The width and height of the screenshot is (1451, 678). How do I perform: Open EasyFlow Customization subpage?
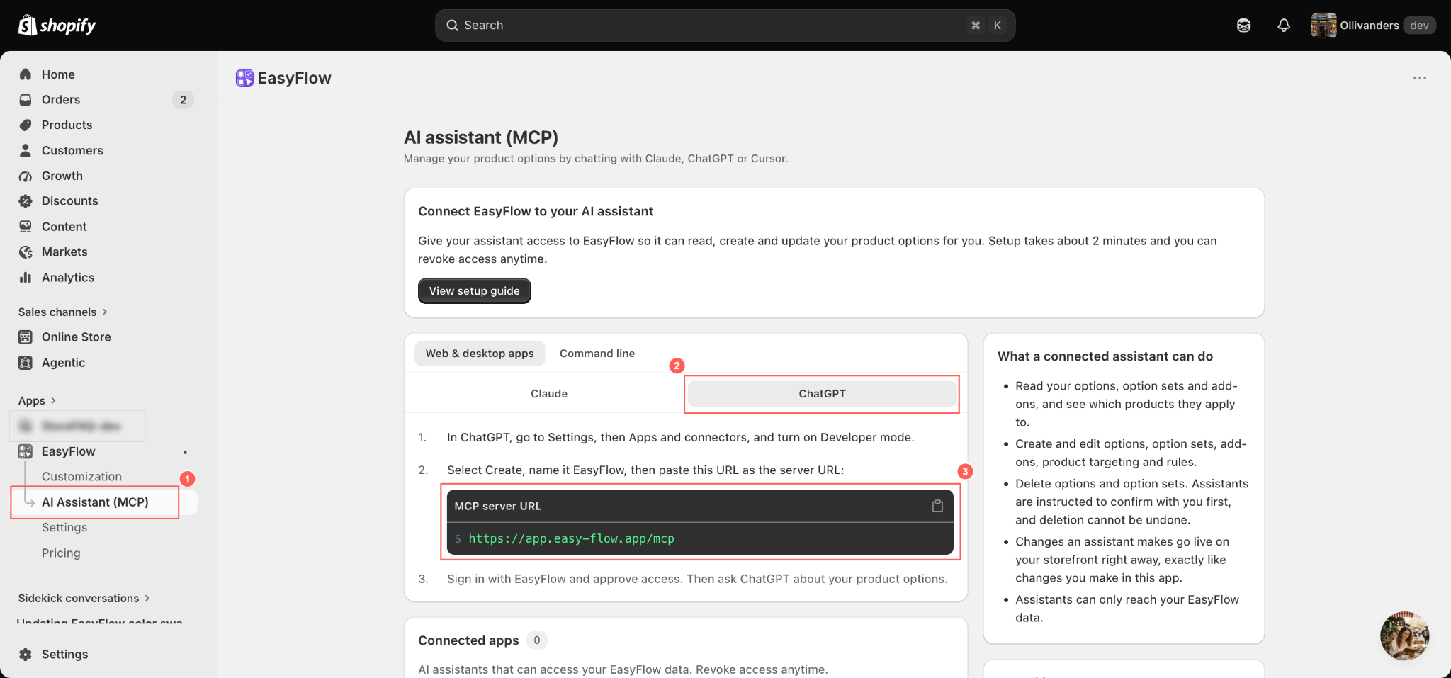tap(81, 477)
